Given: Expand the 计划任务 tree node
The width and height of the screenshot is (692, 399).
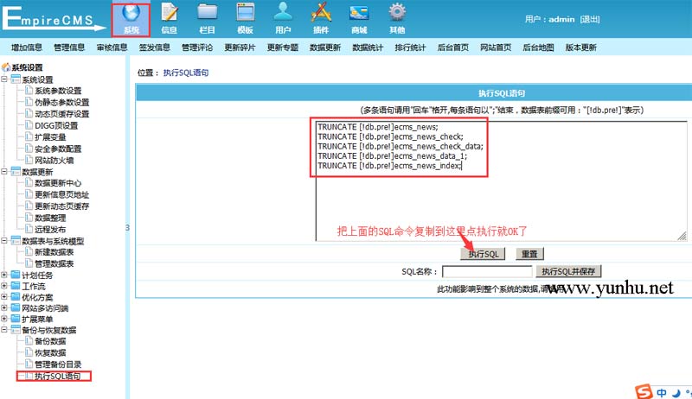Looking at the screenshot, I should point(4,275).
